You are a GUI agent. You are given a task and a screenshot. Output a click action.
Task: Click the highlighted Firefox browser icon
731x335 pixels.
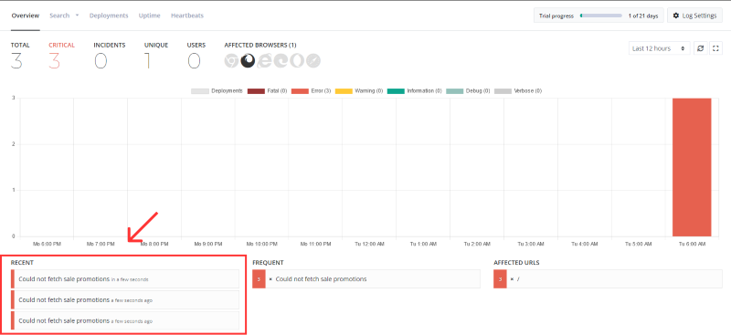click(248, 61)
